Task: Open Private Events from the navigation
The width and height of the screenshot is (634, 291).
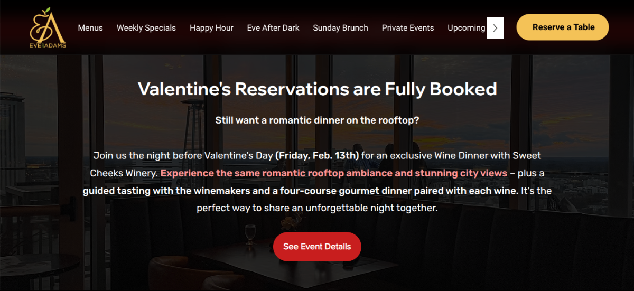Action: 408,28
